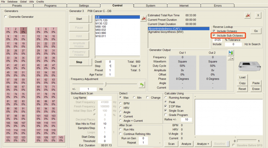Click the broom icon left of the X button

(247, 15)
